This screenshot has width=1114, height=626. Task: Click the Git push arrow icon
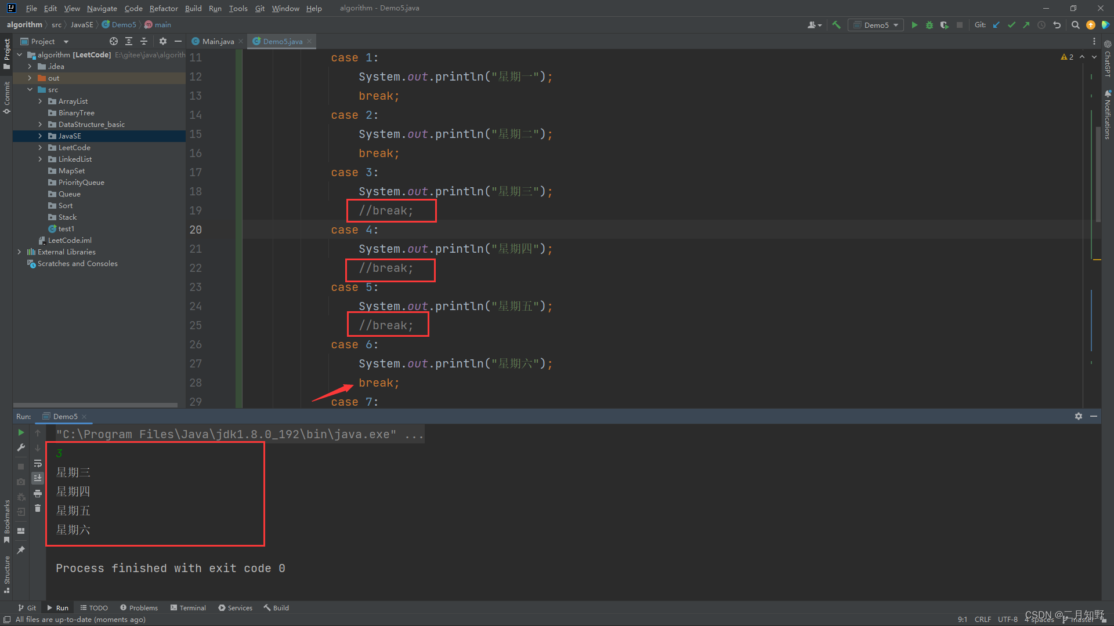1026,25
